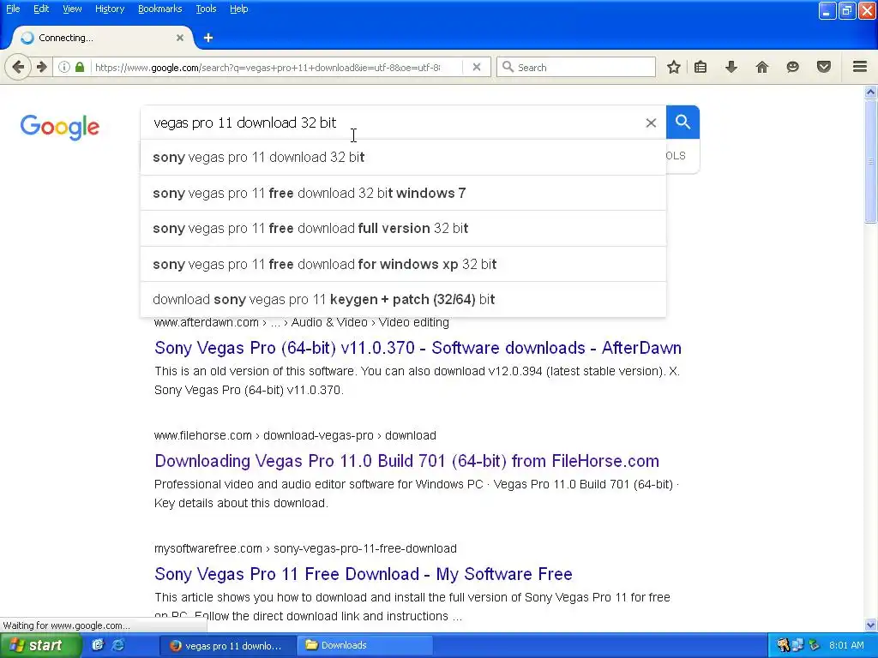
Task: Choose suggestion free download full version 32 bit
Action: click(403, 228)
